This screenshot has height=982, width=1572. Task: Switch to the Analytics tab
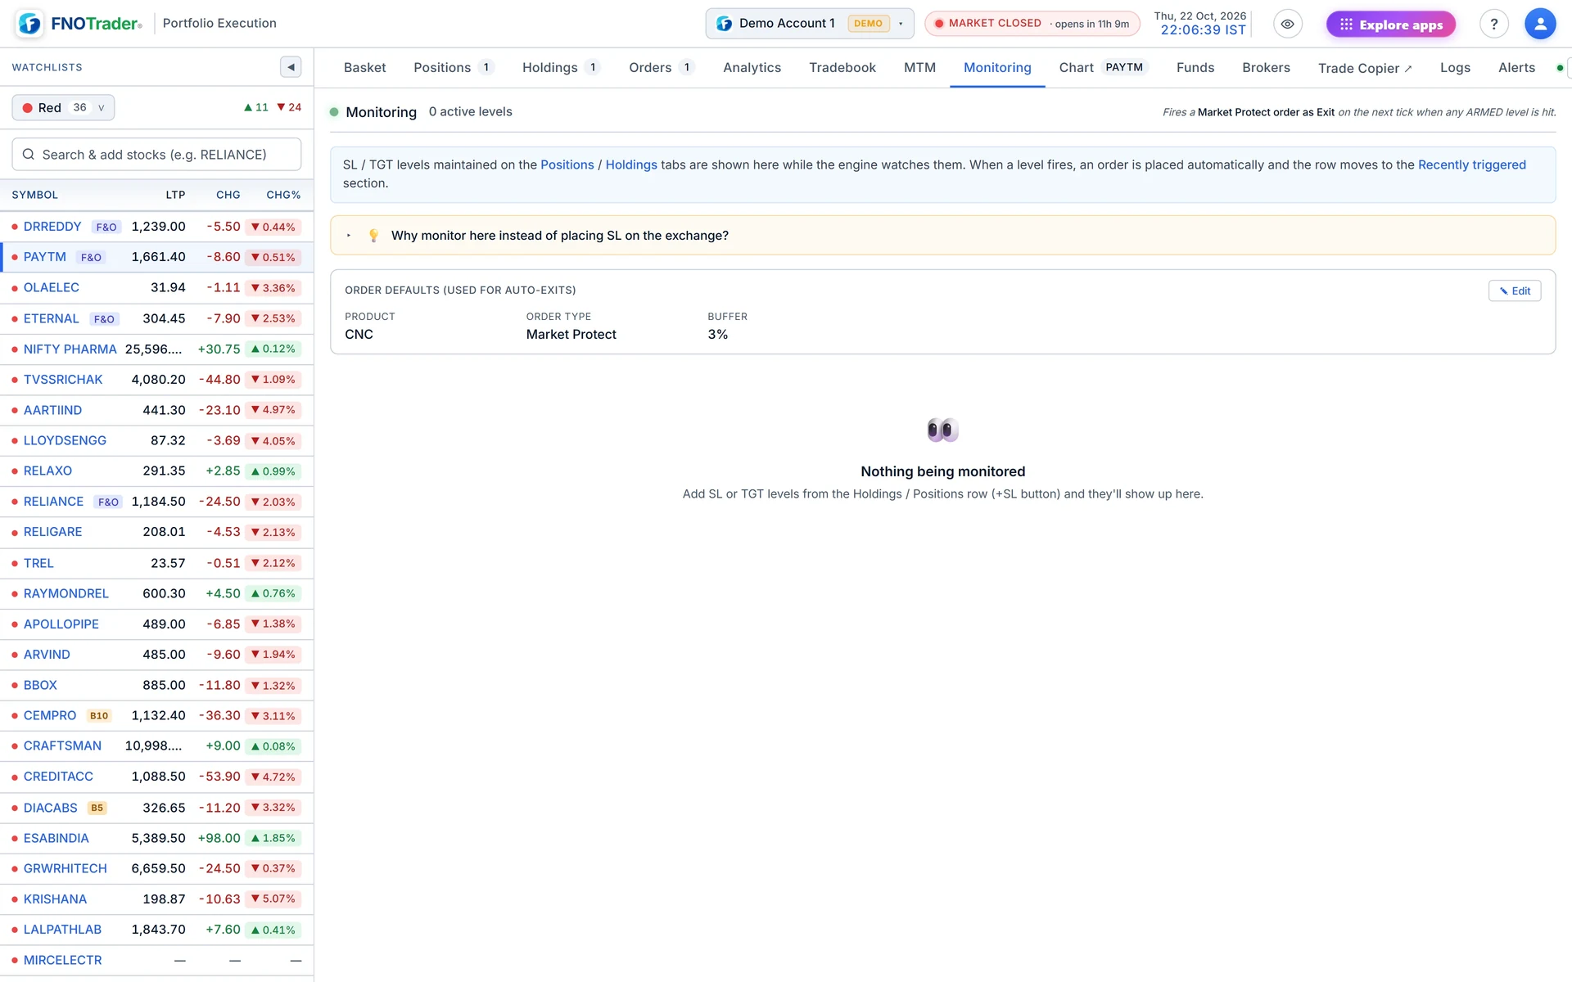pos(752,68)
